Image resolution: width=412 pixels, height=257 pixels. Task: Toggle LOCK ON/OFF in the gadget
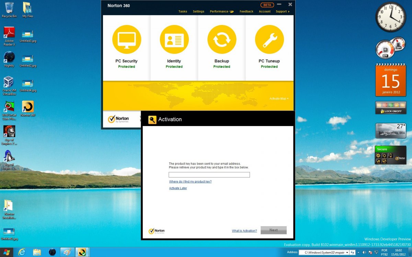coord(391,111)
